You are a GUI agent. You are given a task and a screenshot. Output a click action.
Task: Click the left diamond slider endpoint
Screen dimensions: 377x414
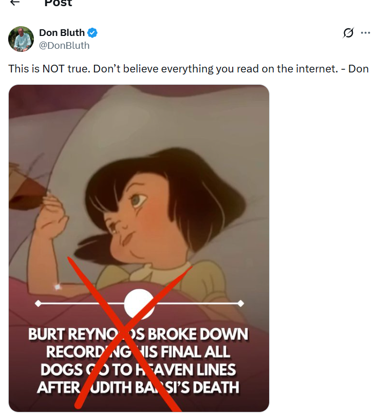(x=38, y=304)
